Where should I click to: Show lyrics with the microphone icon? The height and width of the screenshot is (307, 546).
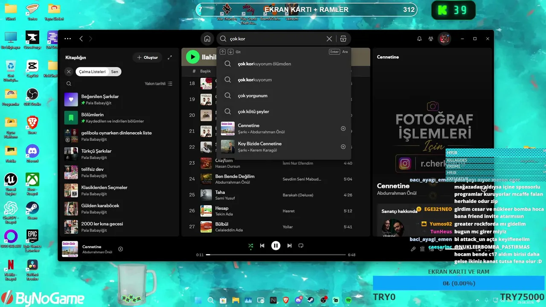413,249
